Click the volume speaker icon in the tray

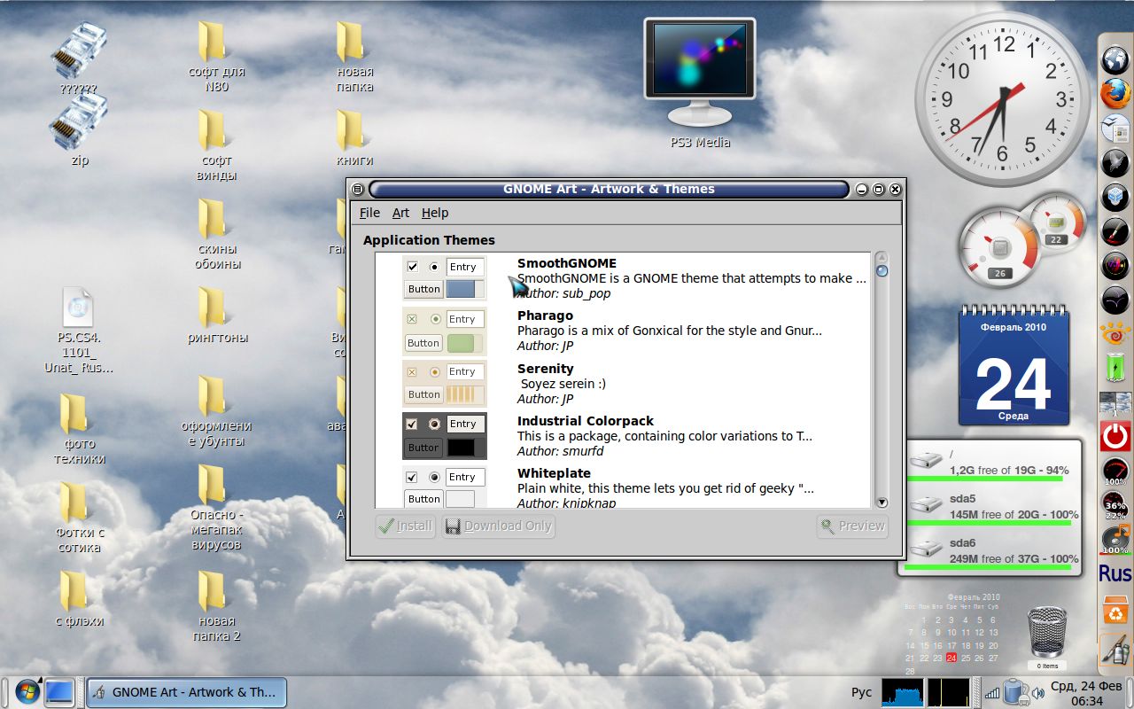coord(1037,692)
